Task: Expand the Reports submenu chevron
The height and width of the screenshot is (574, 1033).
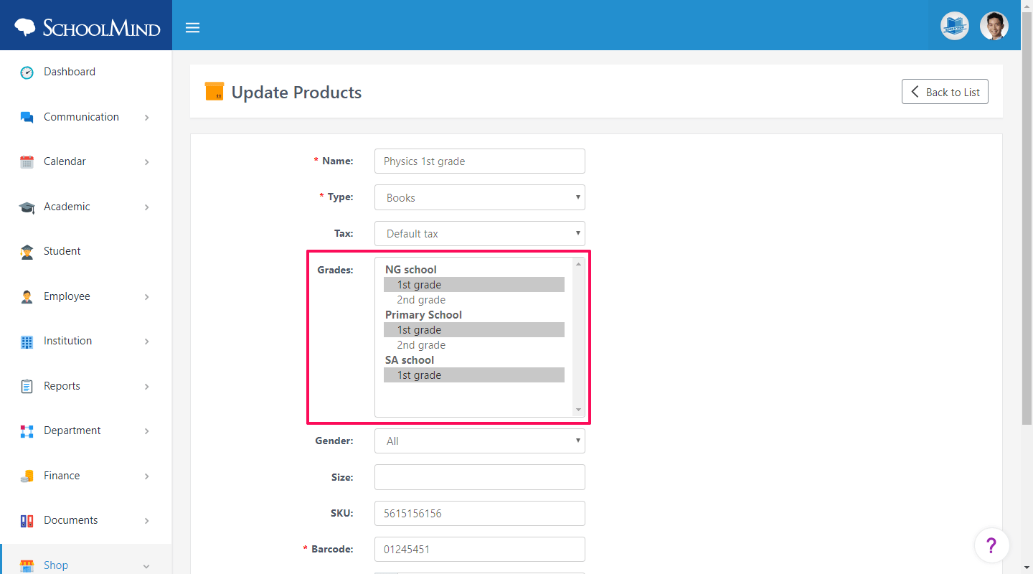Action: [x=146, y=387]
